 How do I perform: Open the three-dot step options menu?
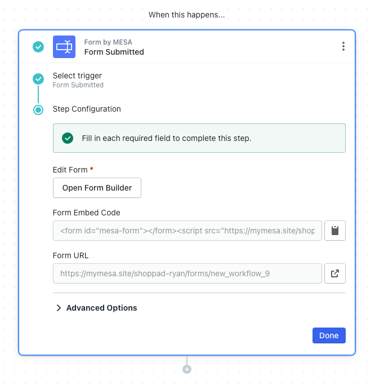(343, 46)
